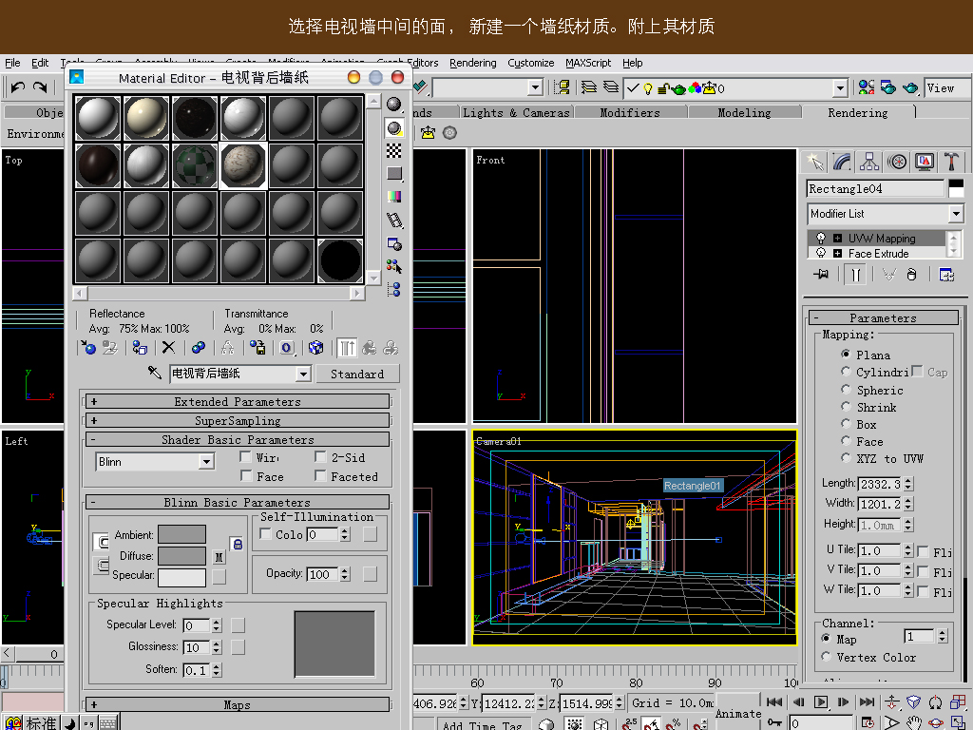Click the Animate button
The image size is (973, 730).
point(737,714)
